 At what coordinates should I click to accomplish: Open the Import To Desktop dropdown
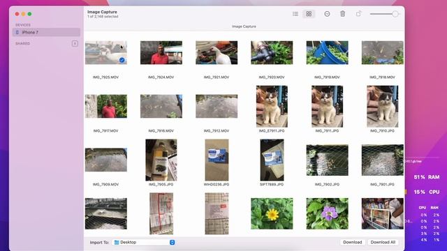point(144,242)
